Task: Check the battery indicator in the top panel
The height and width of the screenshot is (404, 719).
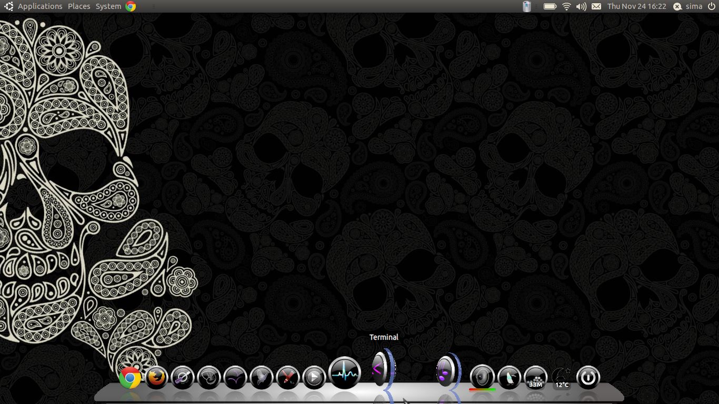Action: pos(550,6)
